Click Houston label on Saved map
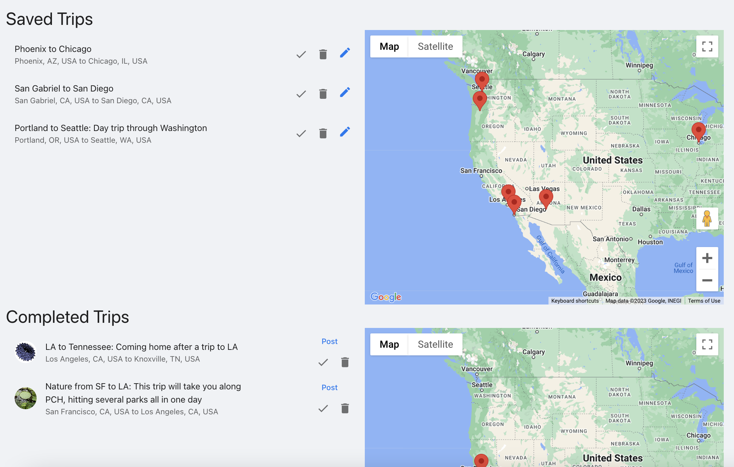Image resolution: width=734 pixels, height=467 pixels. pyautogui.click(x=650, y=242)
